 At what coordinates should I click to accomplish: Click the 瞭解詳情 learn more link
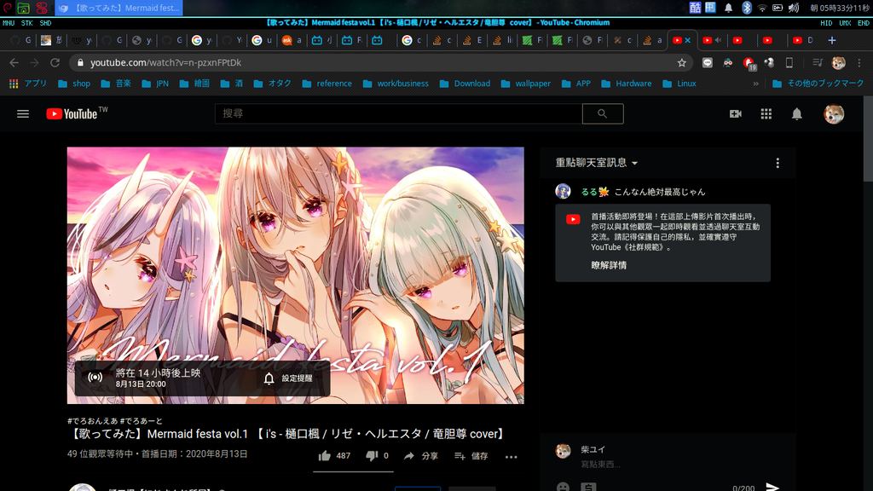click(x=609, y=266)
